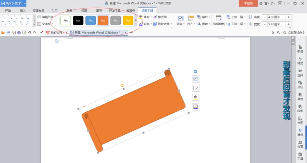This screenshot has width=307, height=163.
Task: Select the blue Abc shape style swatch
Action: click(x=91, y=20)
